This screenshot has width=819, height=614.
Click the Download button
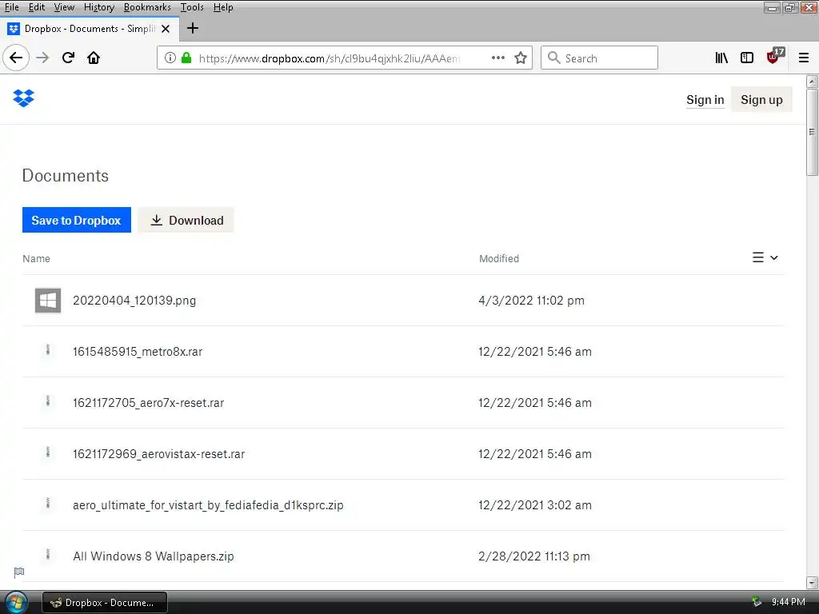tap(186, 221)
